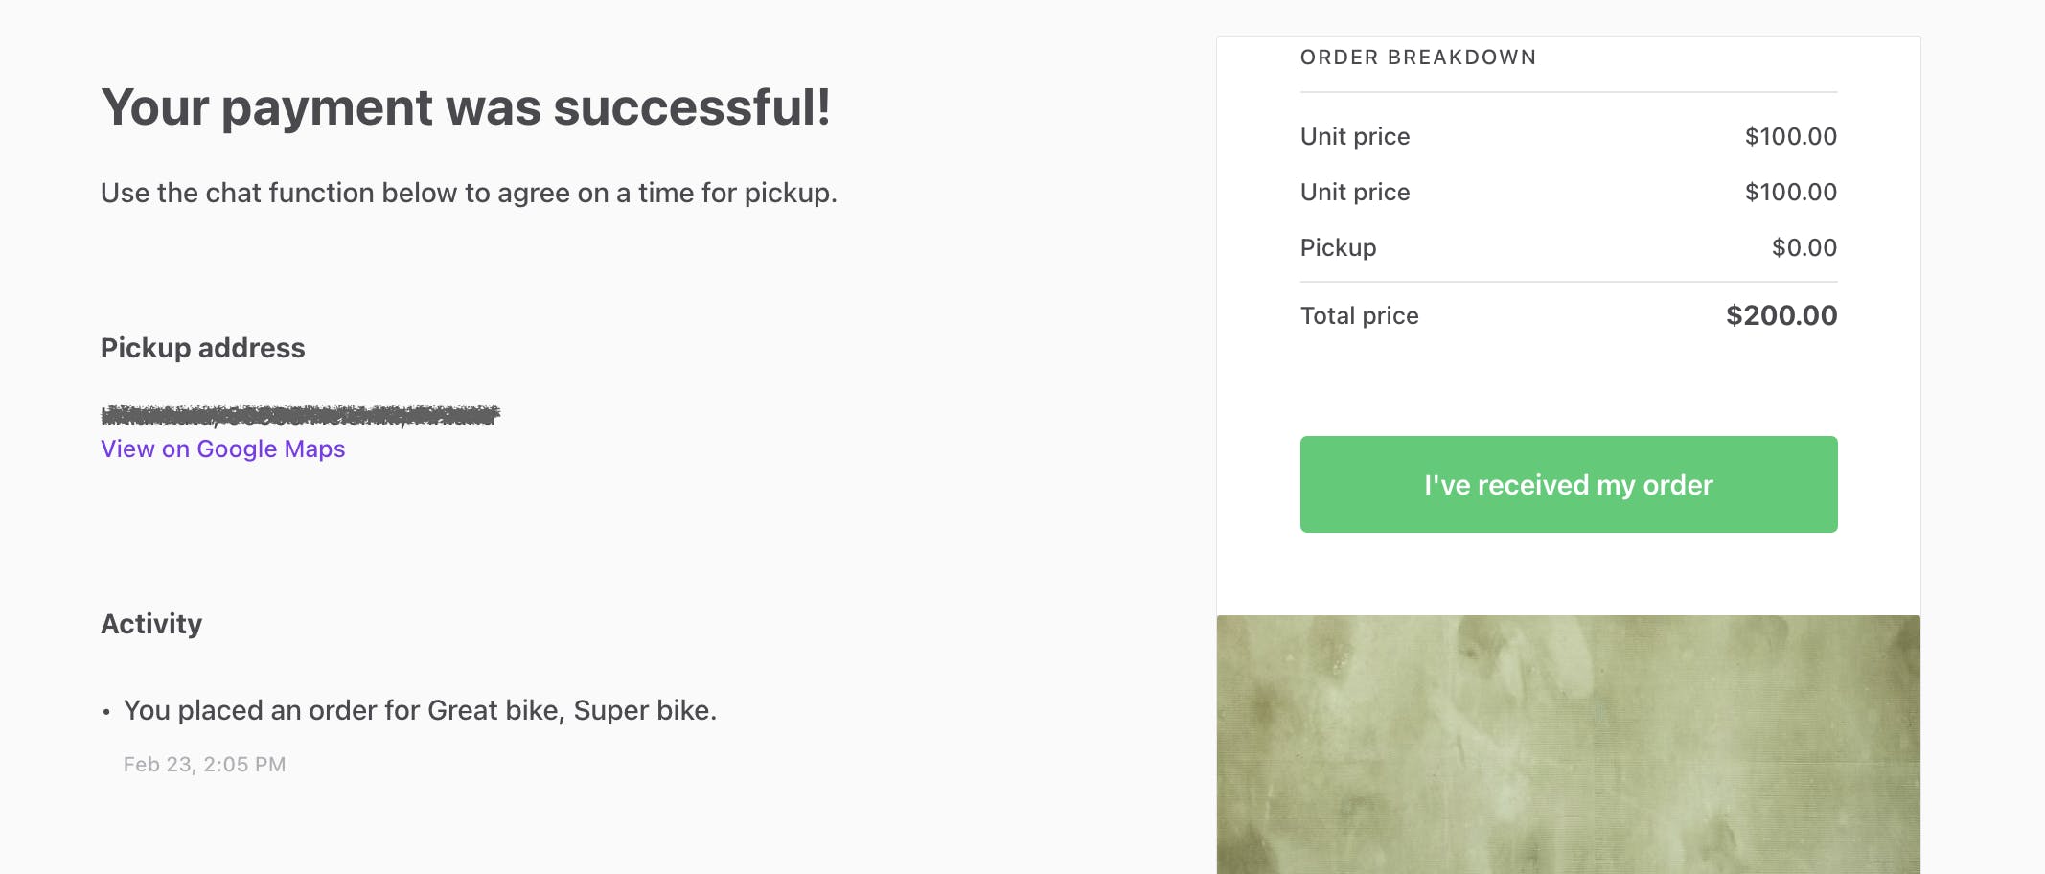Select the Your payment was successful heading

pos(464,107)
